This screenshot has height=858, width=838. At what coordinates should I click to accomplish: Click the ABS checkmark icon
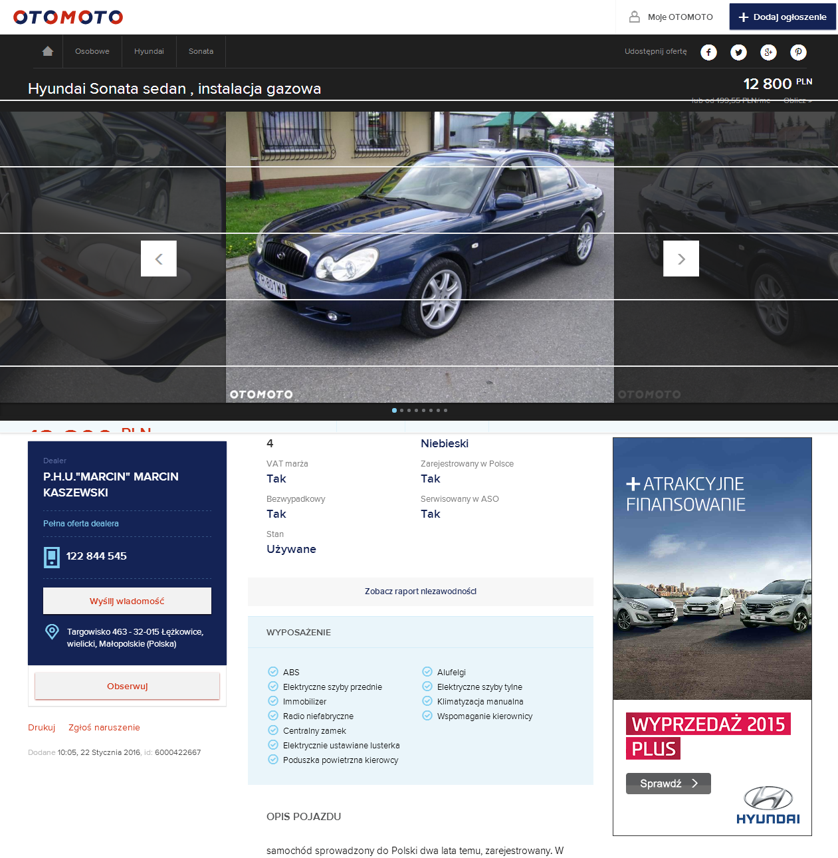tap(272, 671)
